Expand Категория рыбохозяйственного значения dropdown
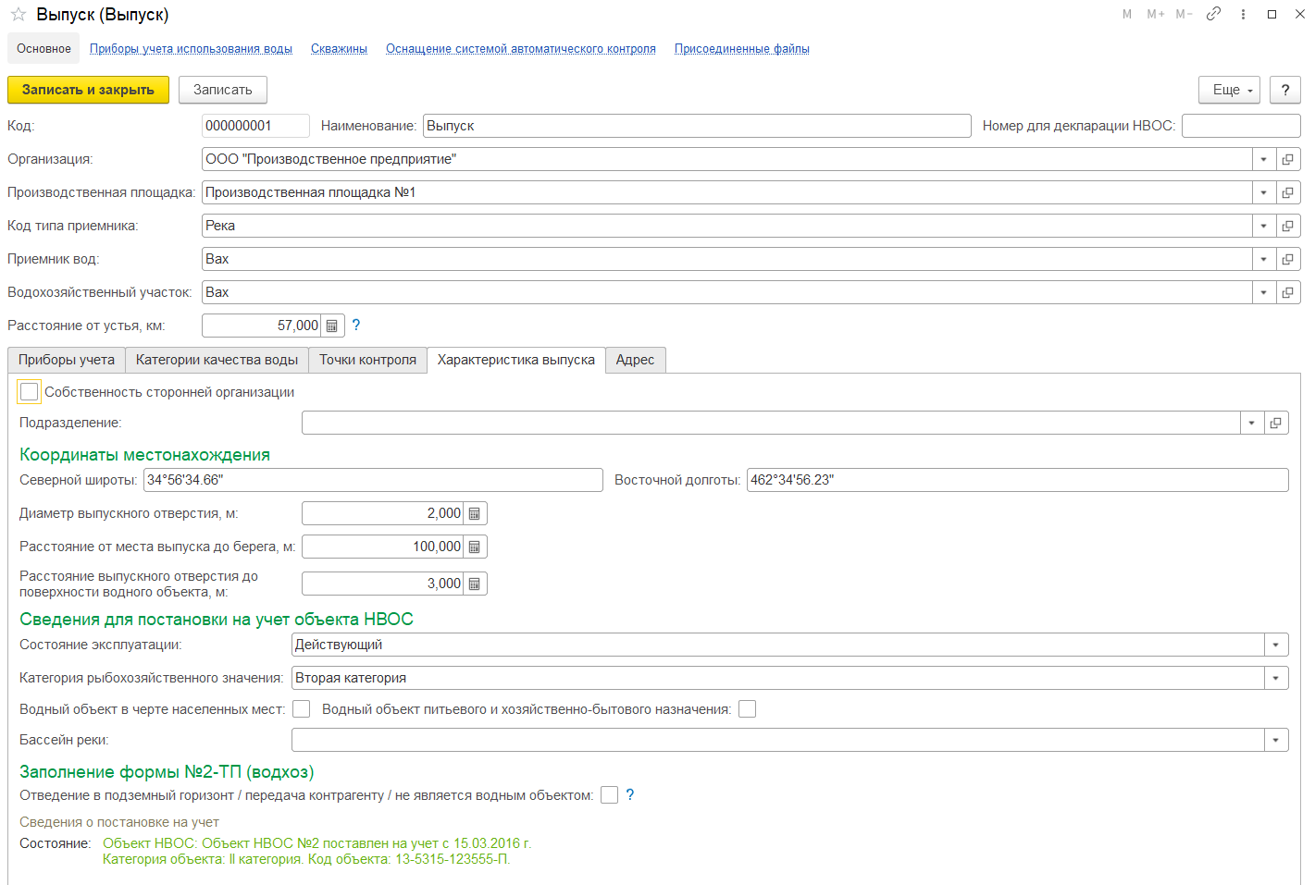The height and width of the screenshot is (885, 1315). coord(1276,678)
